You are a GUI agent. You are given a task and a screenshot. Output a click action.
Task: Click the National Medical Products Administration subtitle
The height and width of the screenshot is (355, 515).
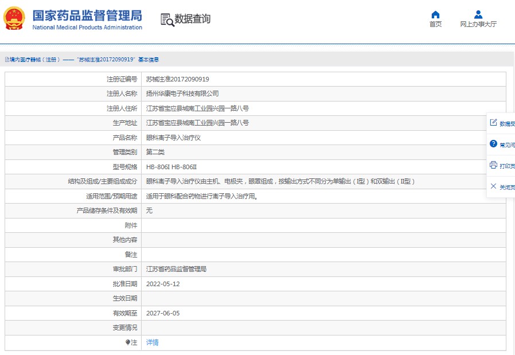[x=87, y=28]
